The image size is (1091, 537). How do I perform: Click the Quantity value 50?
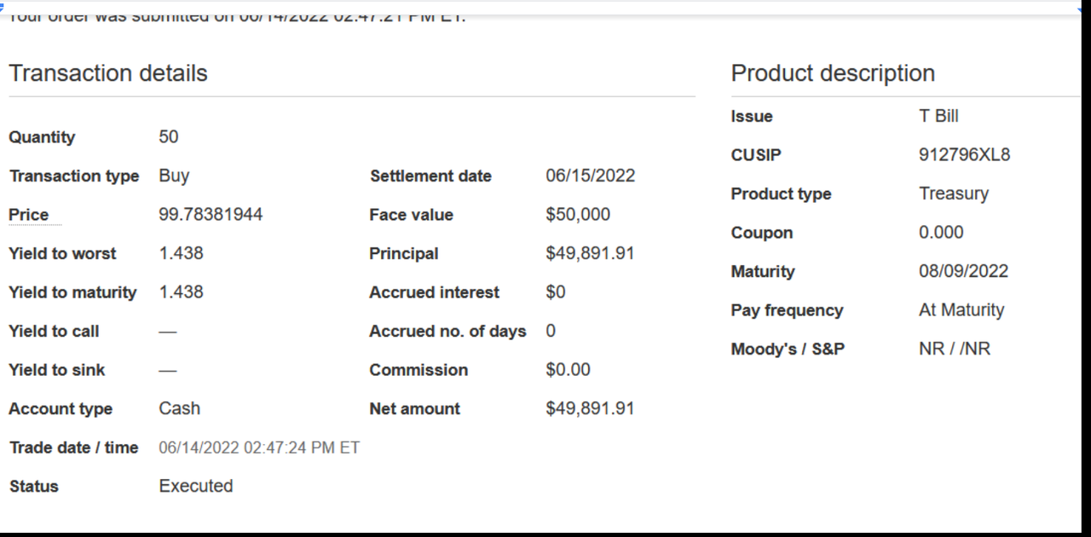(169, 137)
